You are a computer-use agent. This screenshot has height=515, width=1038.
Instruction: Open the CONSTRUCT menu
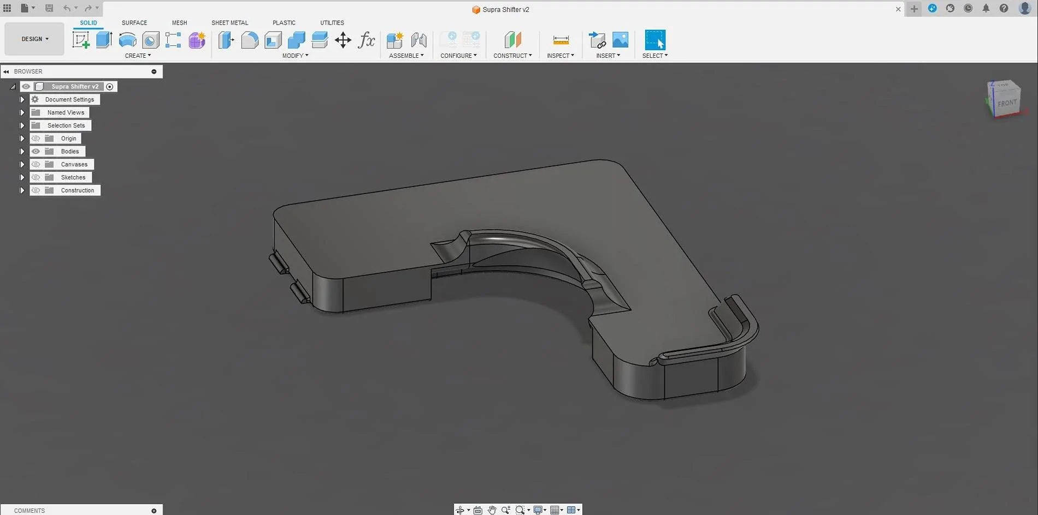512,56
